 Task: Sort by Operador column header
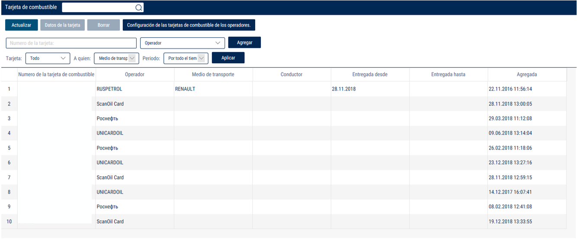click(135, 74)
